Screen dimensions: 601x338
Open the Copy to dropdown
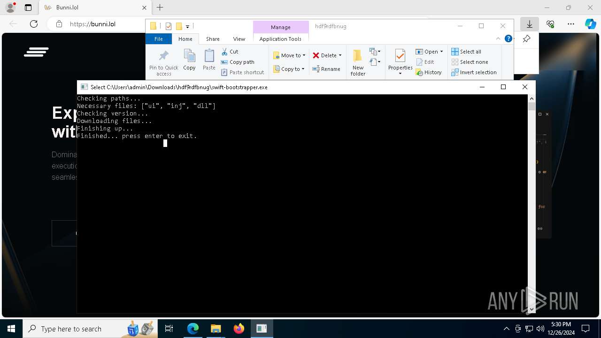[289, 69]
